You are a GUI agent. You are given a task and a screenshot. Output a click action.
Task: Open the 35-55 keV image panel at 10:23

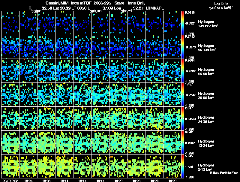136,95
